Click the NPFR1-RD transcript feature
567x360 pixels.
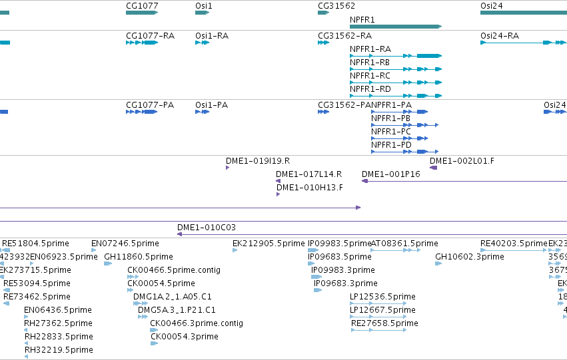pyautogui.click(x=396, y=96)
